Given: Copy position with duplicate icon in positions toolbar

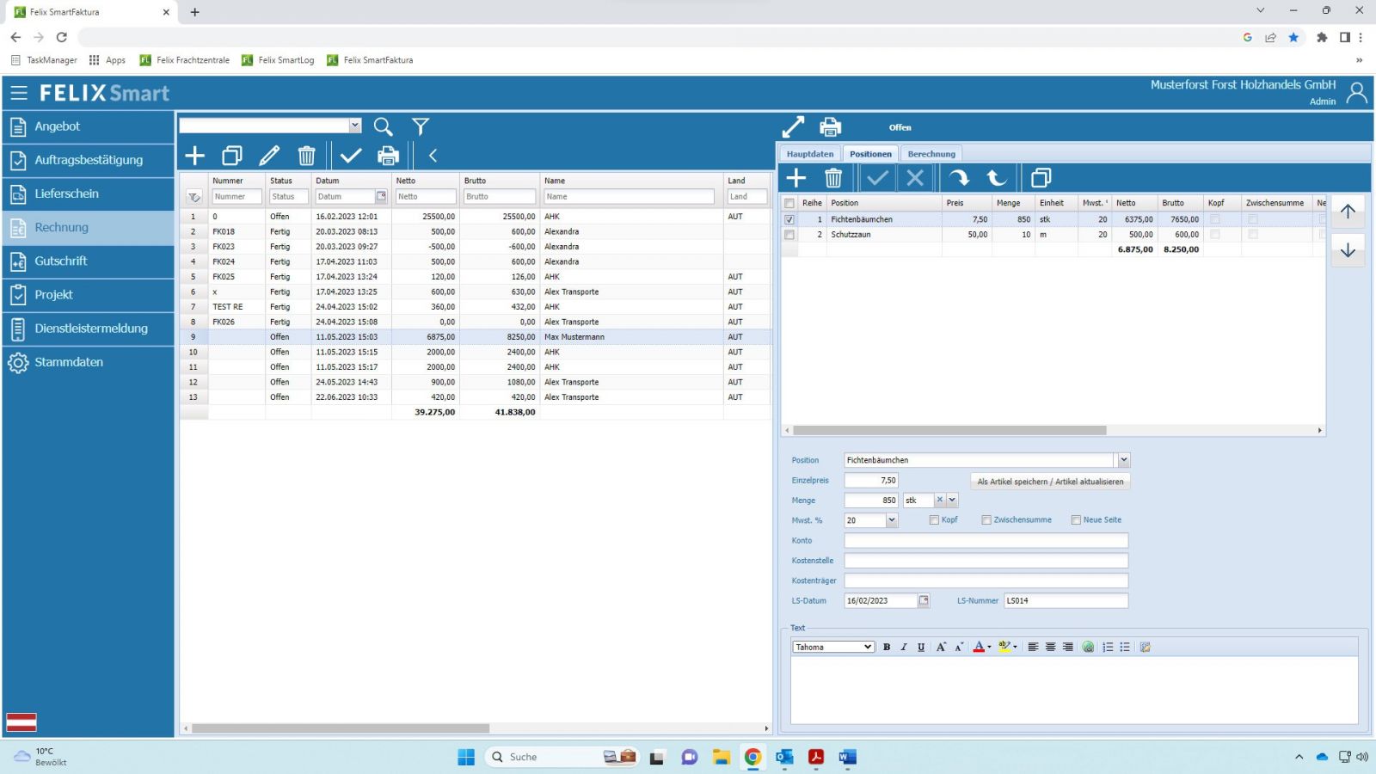Looking at the screenshot, I should pyautogui.click(x=1041, y=178).
